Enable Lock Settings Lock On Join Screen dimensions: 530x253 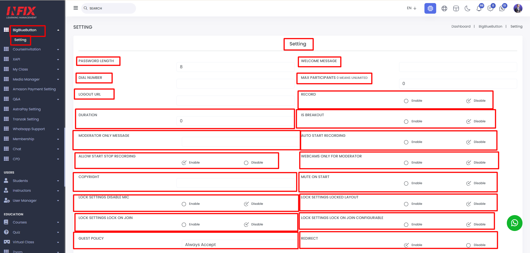[184, 225]
